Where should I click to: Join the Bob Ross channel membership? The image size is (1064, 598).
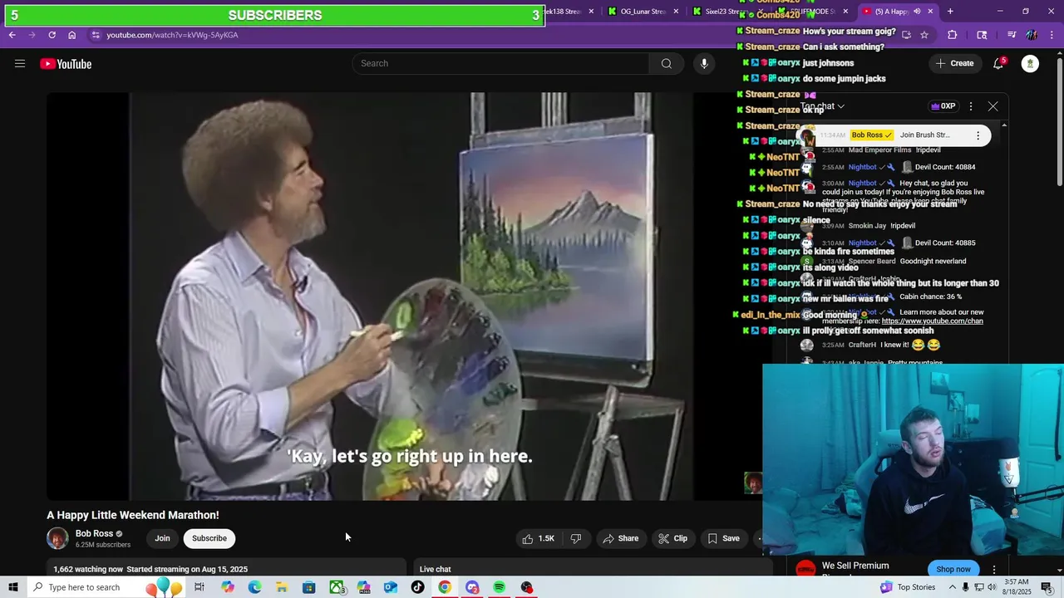coord(162,538)
